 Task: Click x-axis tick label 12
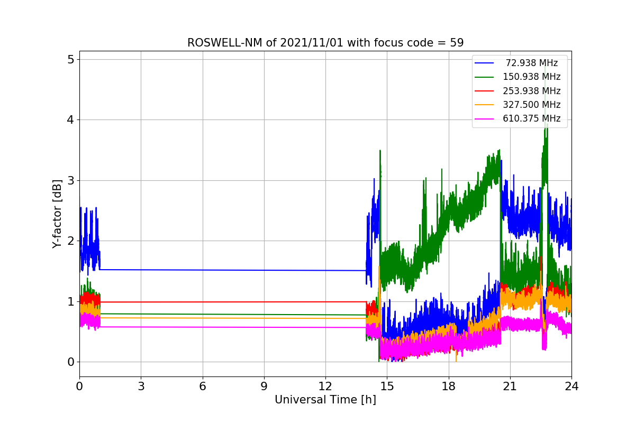(x=325, y=386)
